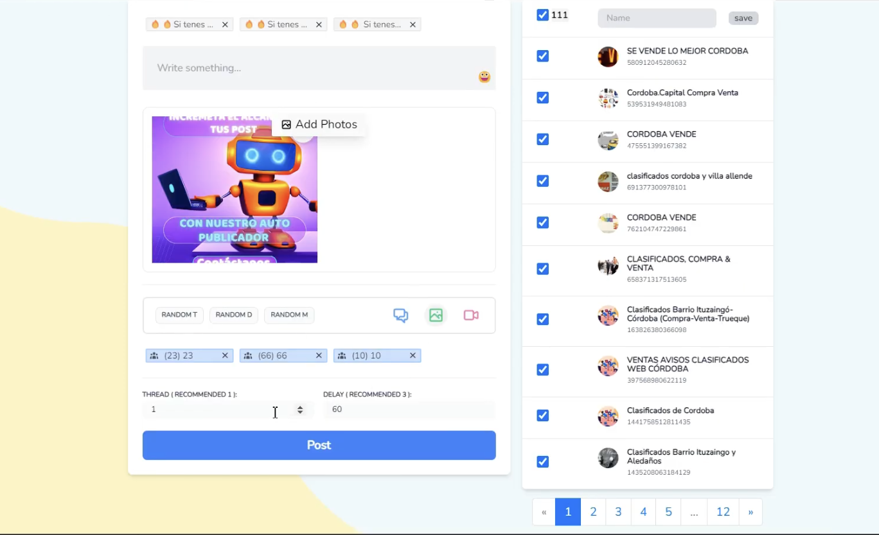Uncheck SE VENDE LO MEJOR CORDOBA group

(542, 57)
